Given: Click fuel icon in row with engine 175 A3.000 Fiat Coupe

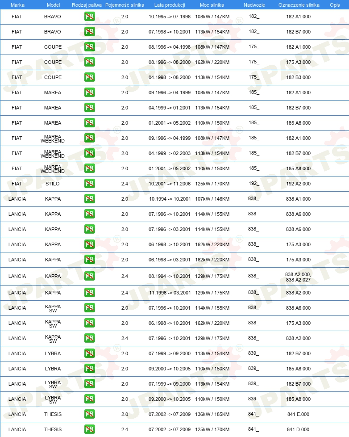Looking at the screenshot, I should [x=90, y=62].
